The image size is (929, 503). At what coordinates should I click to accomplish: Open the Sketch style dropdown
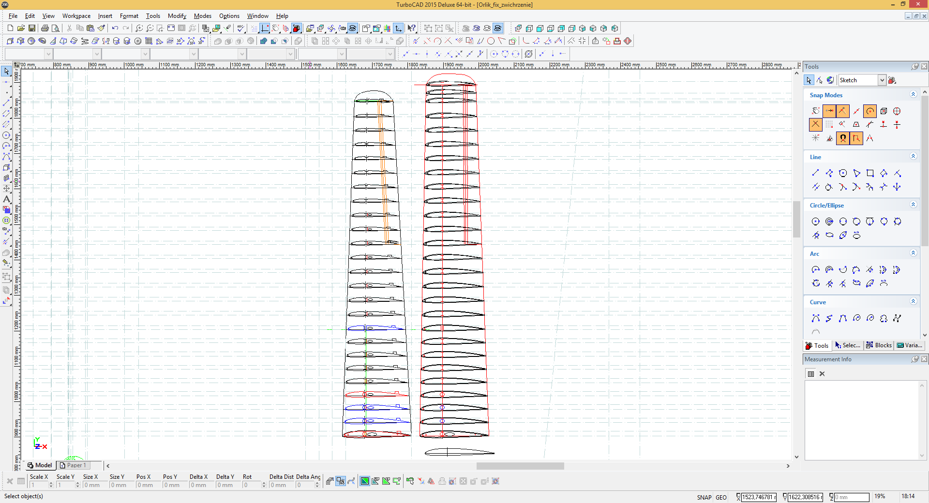tap(882, 80)
